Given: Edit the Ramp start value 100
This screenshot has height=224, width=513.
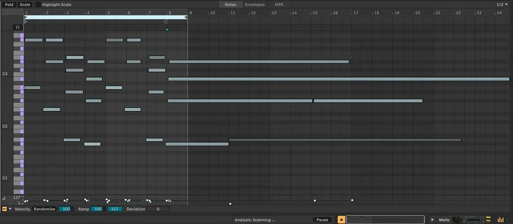Looking at the screenshot, I should (98, 209).
